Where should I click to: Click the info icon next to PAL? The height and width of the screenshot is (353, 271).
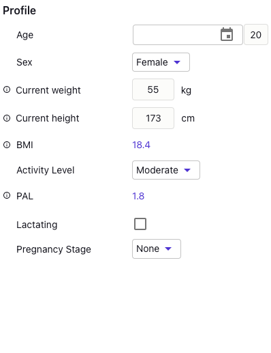point(7,195)
